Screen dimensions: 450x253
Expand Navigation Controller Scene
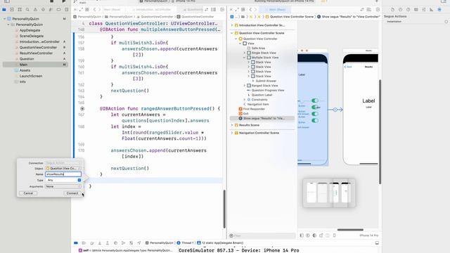pos(232,133)
